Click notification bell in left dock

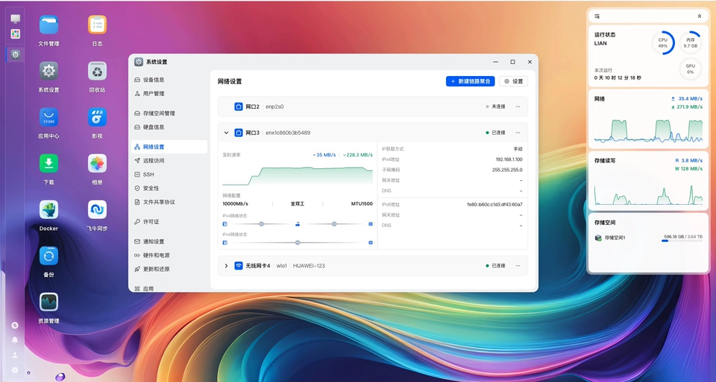tap(15, 340)
